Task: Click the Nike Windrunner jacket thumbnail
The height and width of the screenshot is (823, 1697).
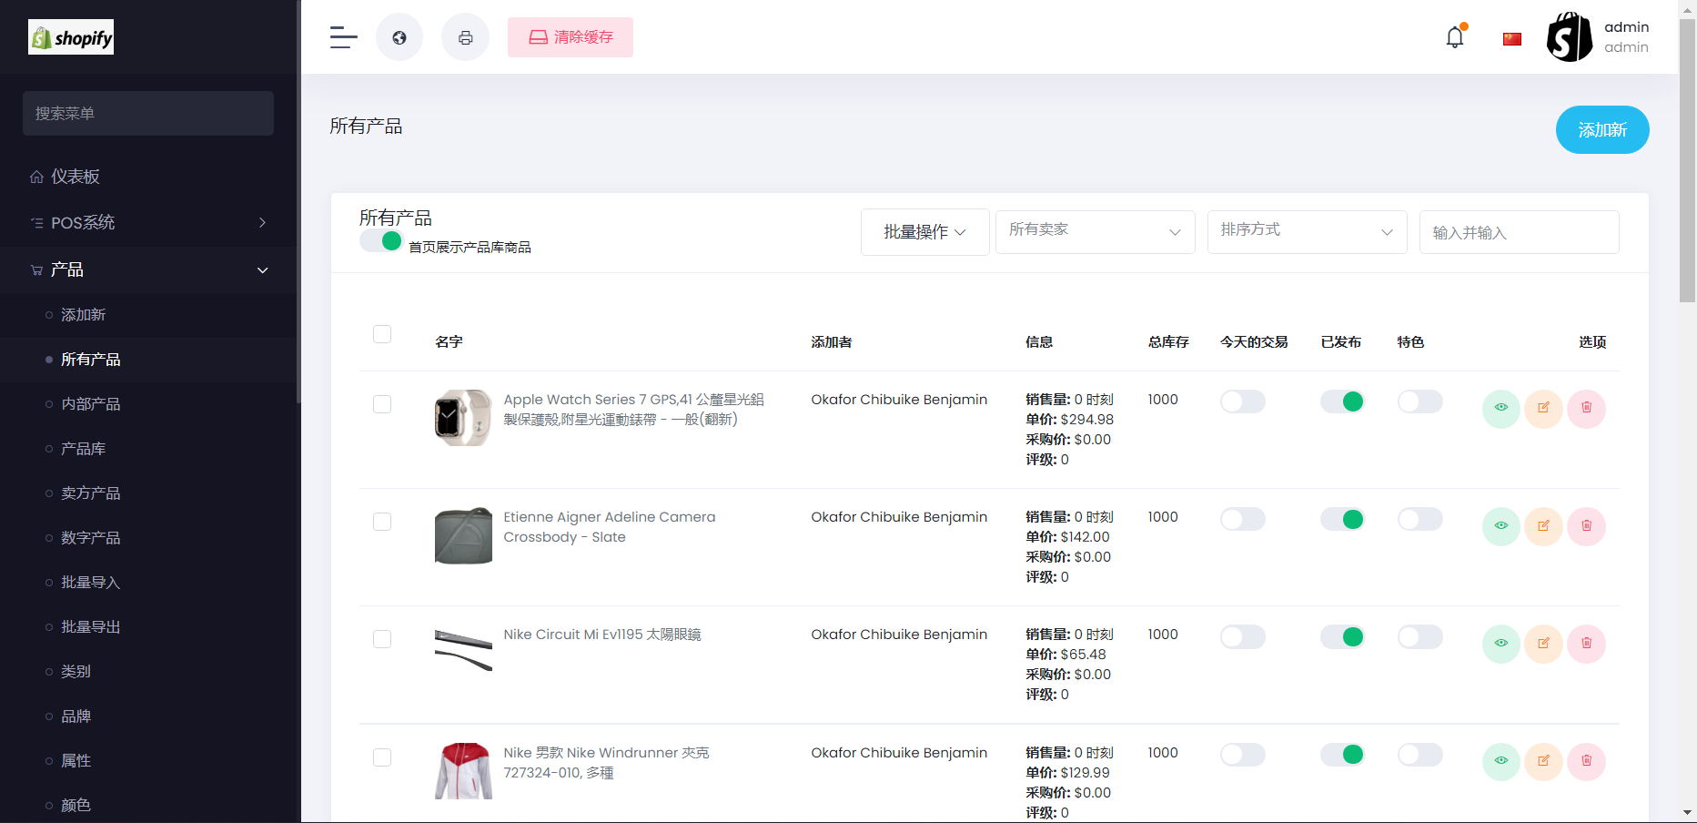Action: [x=463, y=771]
